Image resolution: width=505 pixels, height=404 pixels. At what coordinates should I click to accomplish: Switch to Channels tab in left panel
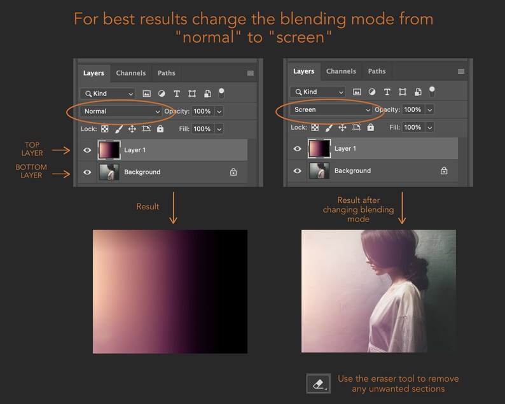point(131,73)
